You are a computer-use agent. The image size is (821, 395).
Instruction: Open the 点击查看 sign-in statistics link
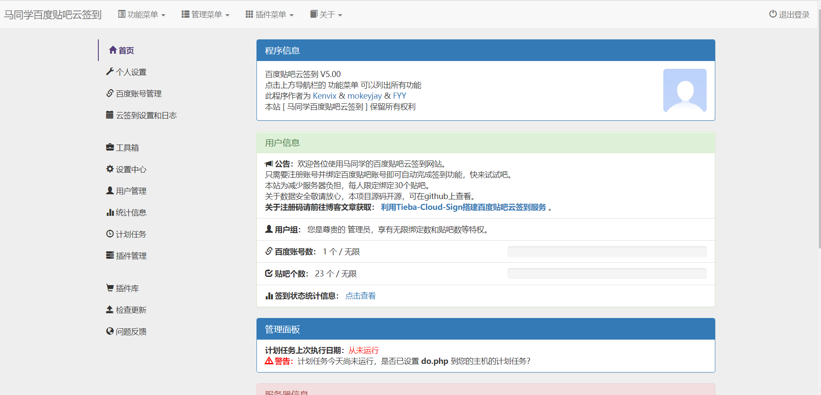tap(360, 296)
